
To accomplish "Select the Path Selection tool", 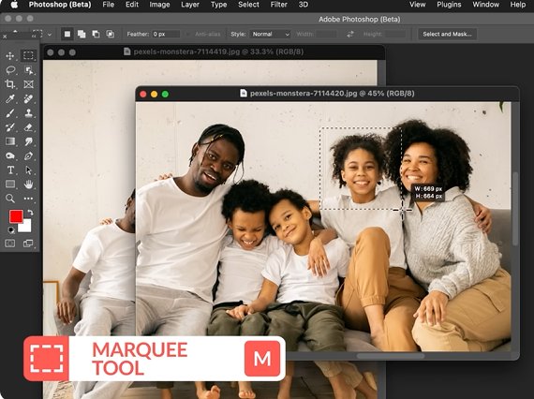I will point(29,170).
